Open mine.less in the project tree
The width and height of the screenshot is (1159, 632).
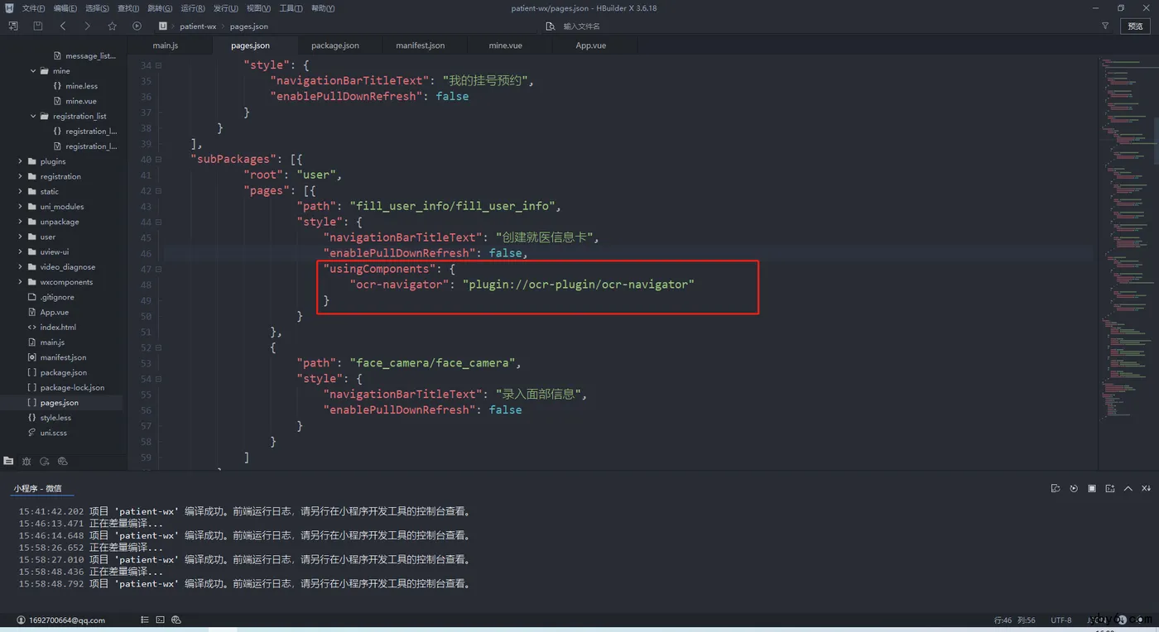[x=82, y=86]
